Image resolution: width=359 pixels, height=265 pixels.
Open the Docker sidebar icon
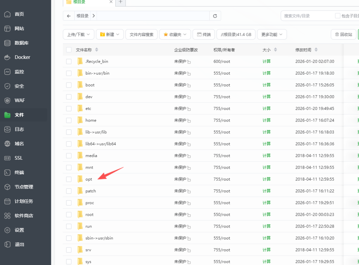pos(7,57)
